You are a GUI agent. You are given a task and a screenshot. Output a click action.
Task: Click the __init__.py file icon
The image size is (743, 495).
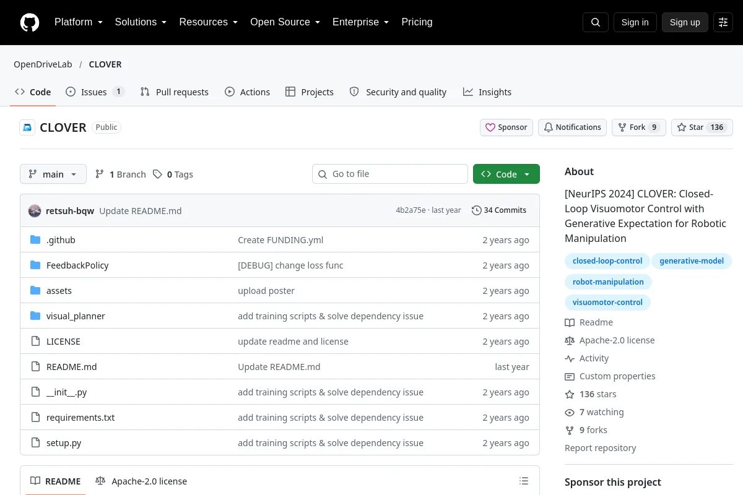coord(35,392)
